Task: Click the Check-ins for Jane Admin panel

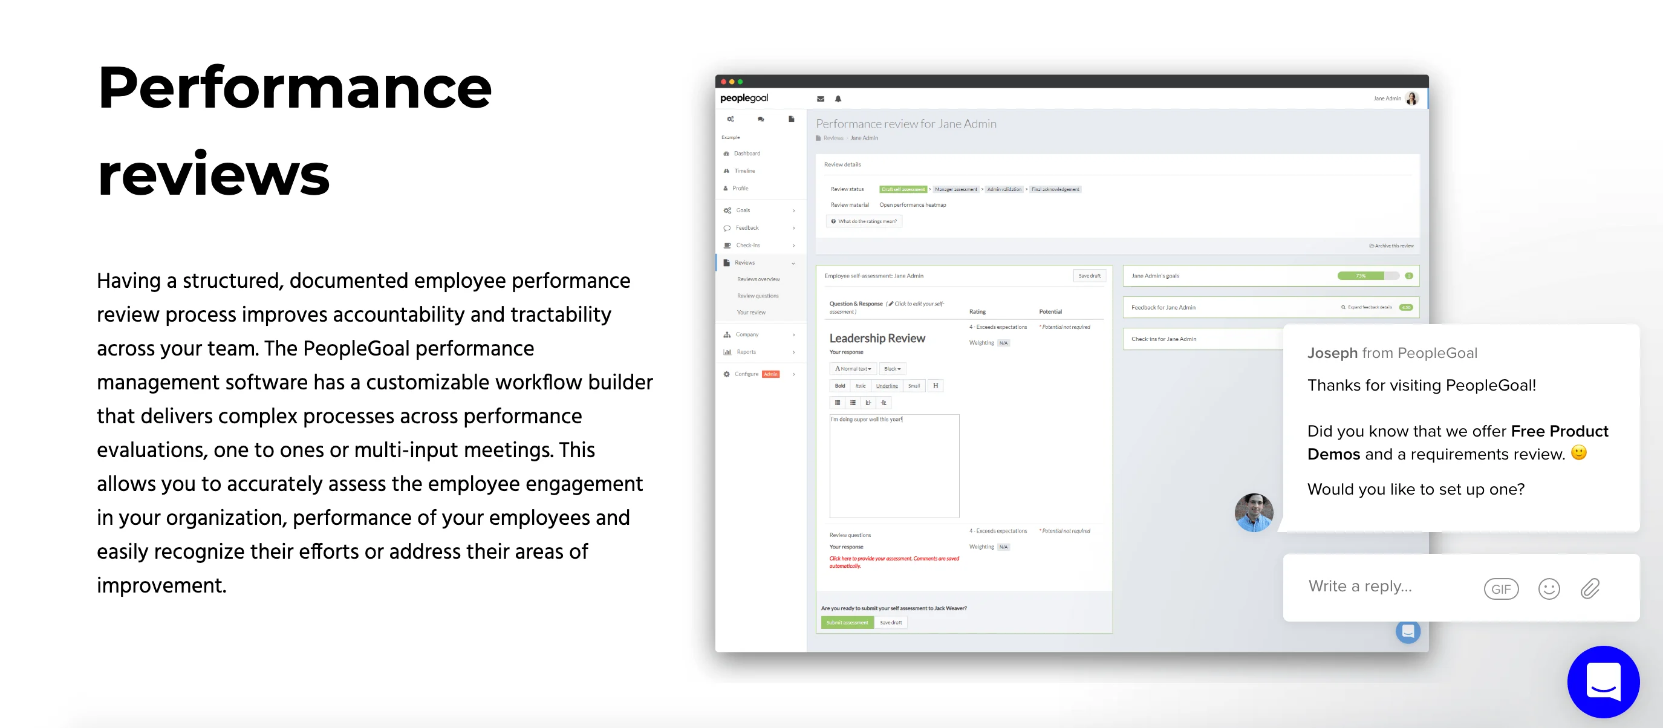Action: click(1203, 339)
